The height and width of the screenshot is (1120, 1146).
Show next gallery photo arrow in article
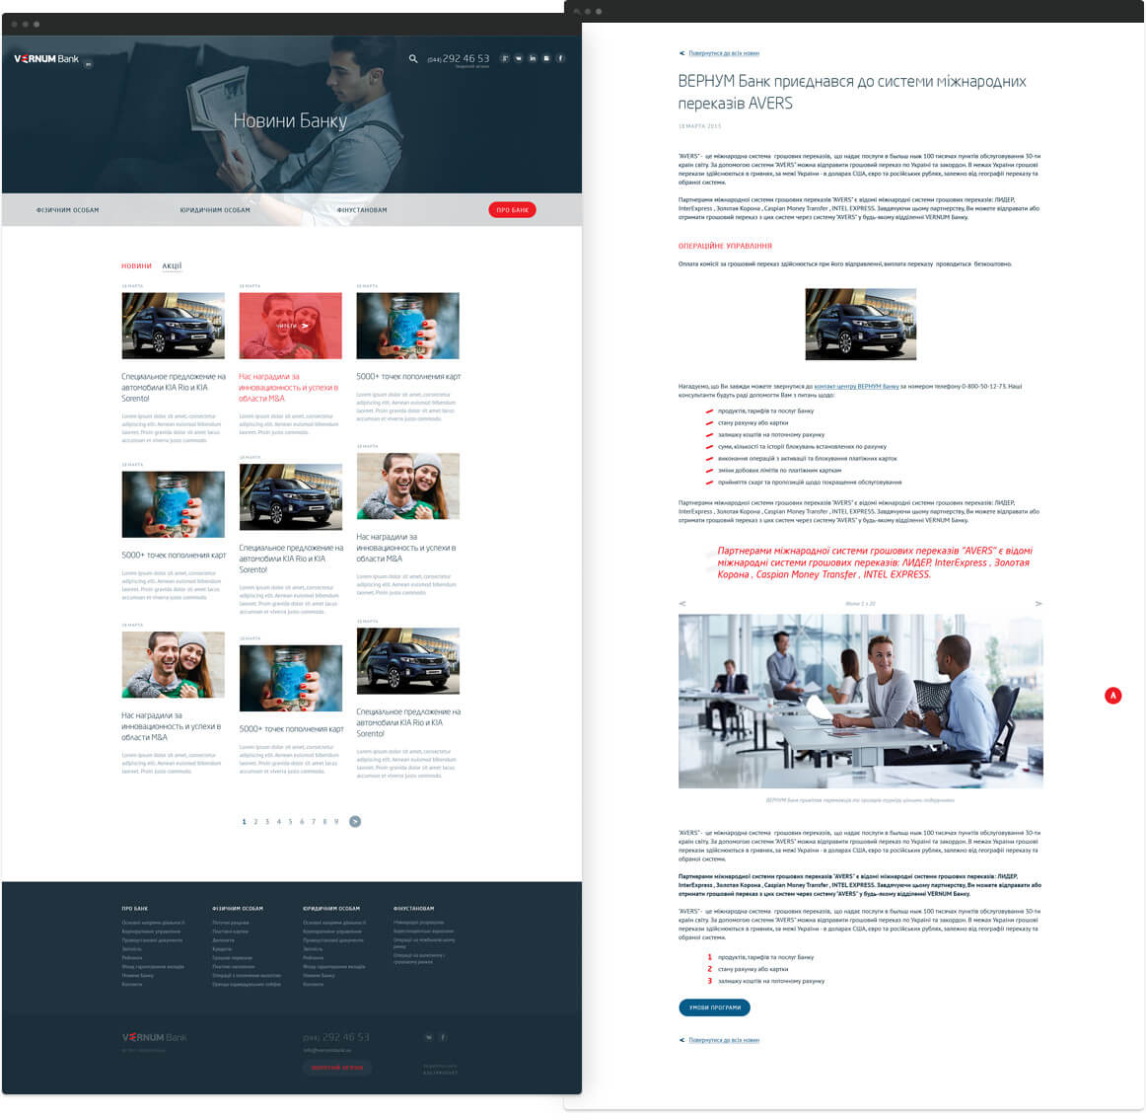pyautogui.click(x=1039, y=604)
